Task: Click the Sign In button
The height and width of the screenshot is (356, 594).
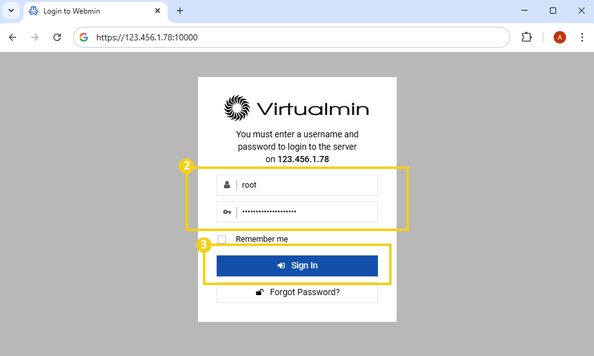Action: click(x=297, y=266)
